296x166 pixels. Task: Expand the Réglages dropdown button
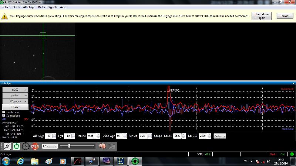15,101
